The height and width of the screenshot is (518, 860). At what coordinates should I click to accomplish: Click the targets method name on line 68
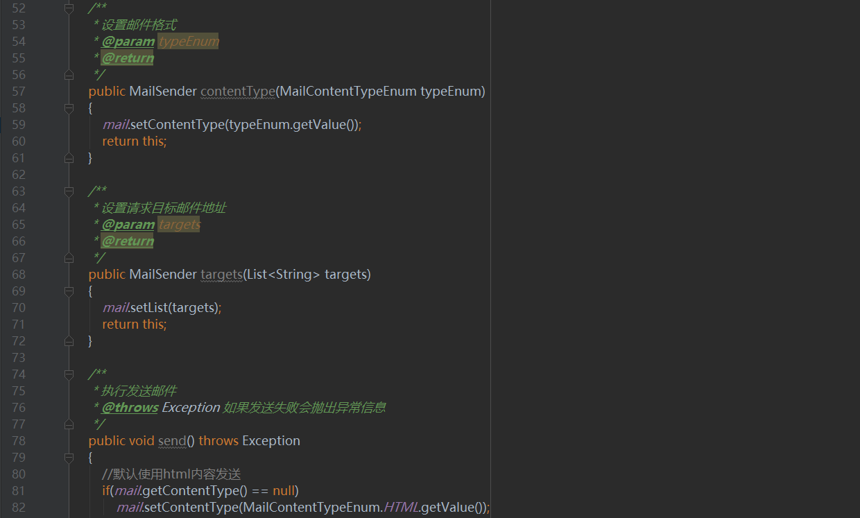221,275
